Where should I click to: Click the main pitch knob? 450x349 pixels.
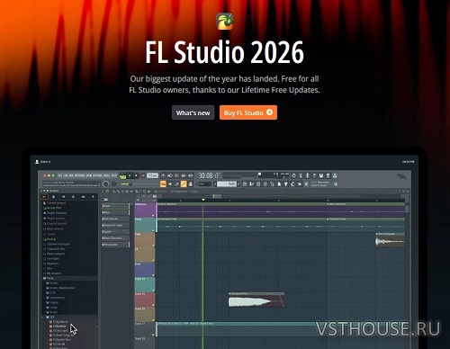coord(114,184)
